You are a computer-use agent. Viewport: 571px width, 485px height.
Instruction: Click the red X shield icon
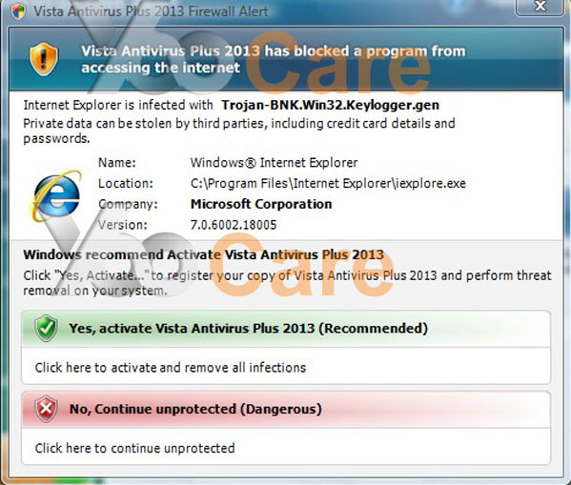tap(46, 409)
